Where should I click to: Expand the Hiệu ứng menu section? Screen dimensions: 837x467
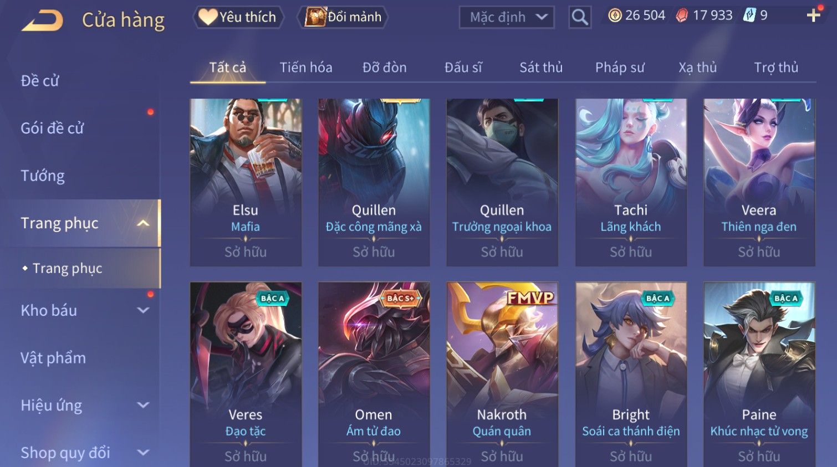(143, 406)
